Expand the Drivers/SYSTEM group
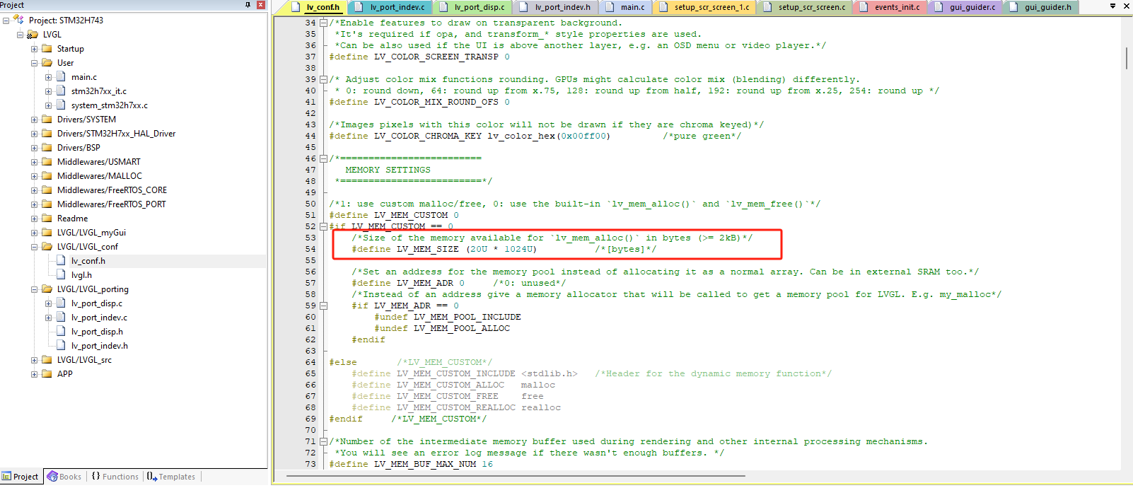1133x488 pixels. (34, 120)
